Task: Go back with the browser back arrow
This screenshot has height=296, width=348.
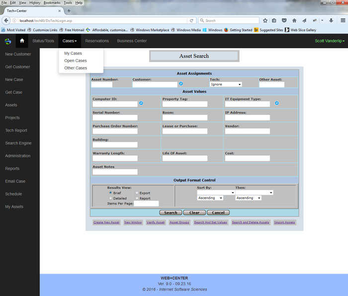Action: click(x=6, y=21)
